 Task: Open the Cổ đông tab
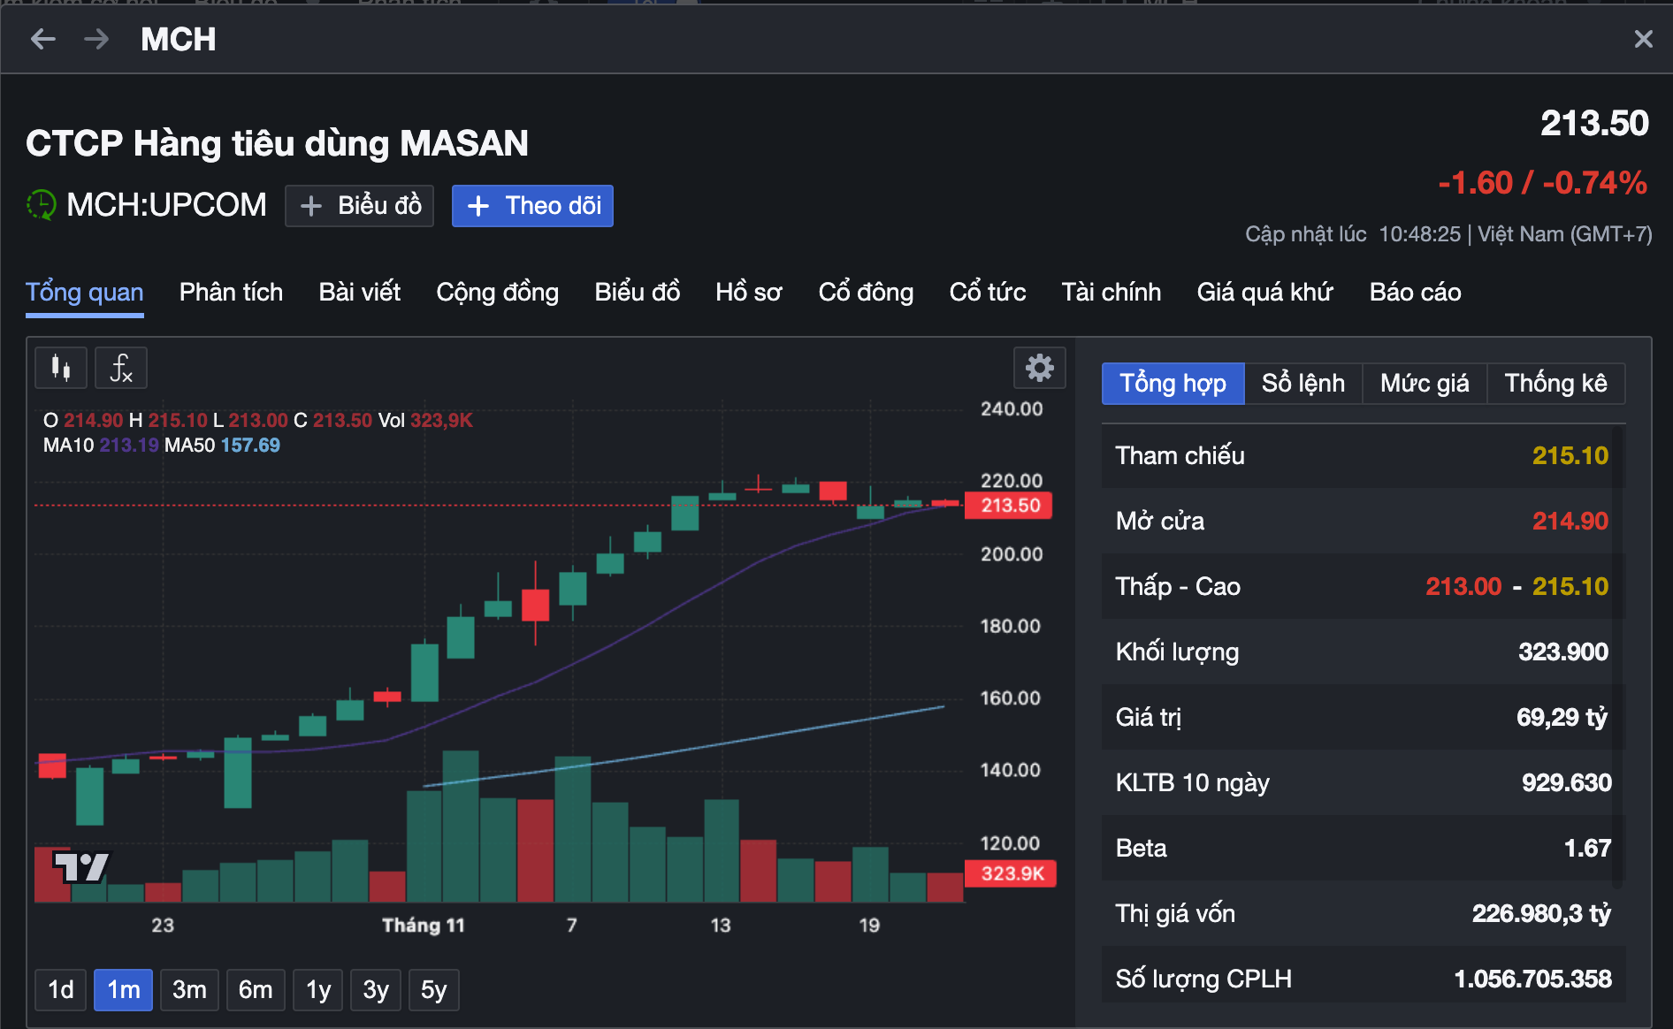pyautogui.click(x=866, y=292)
